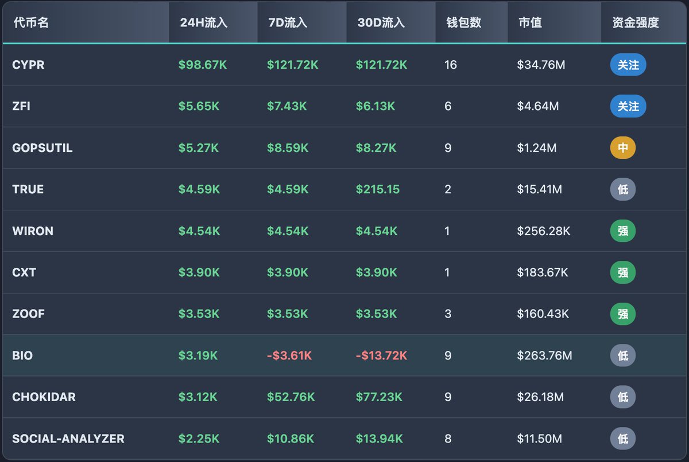Viewport: 689px width, 462px height.
Task: Sort by 市值 column header
Action: coord(529,23)
